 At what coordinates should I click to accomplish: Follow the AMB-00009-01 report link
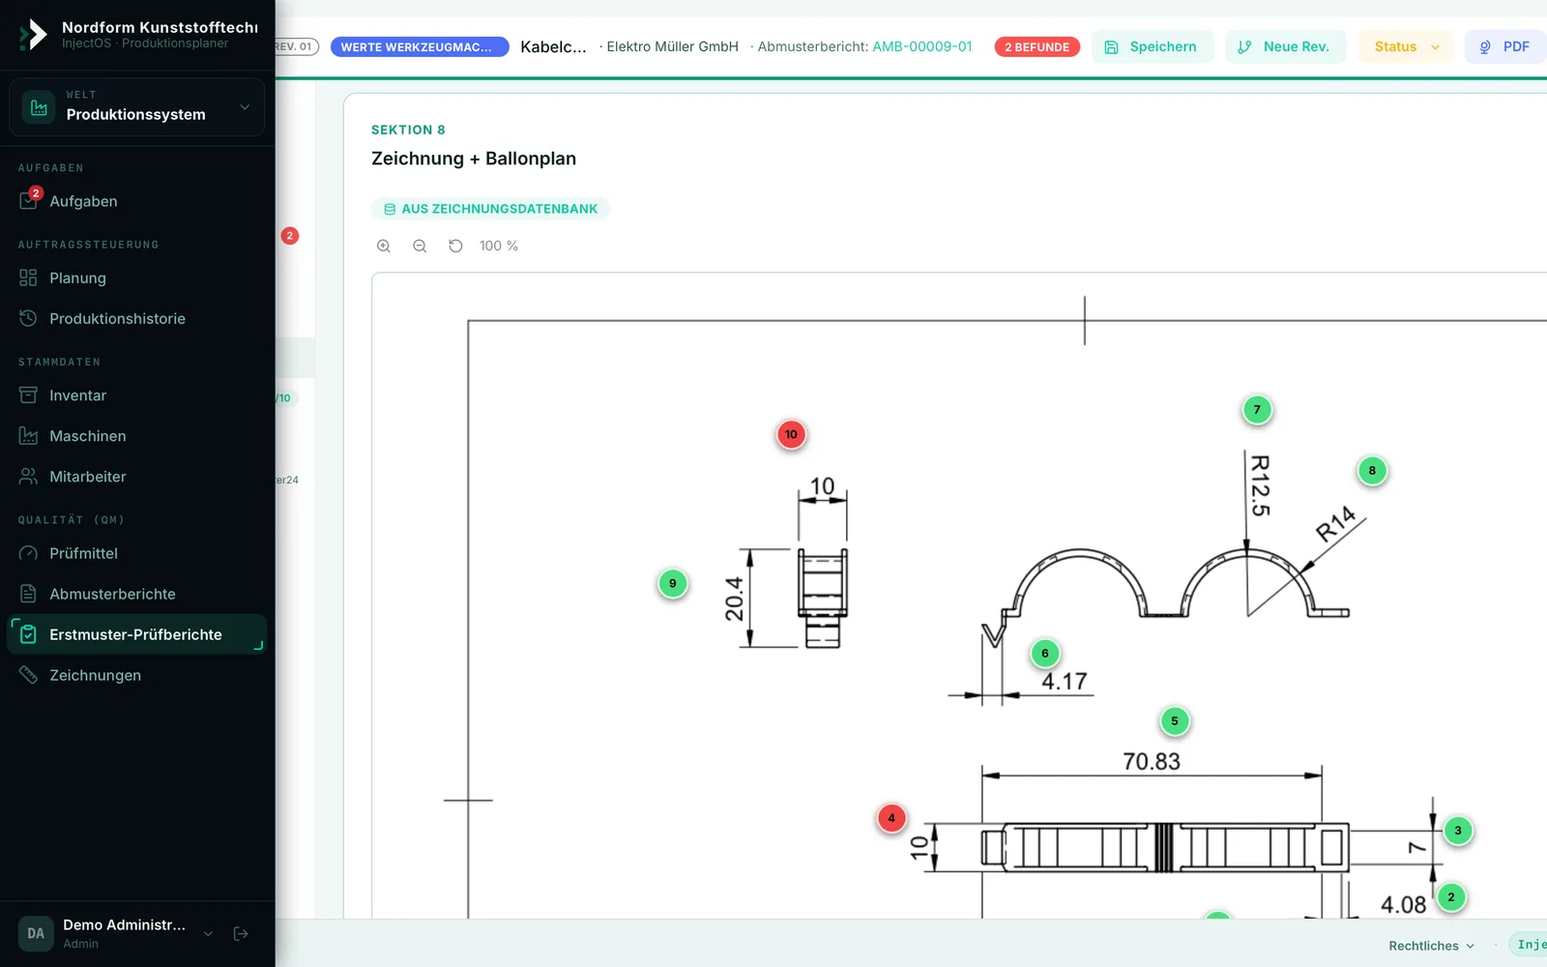(921, 46)
